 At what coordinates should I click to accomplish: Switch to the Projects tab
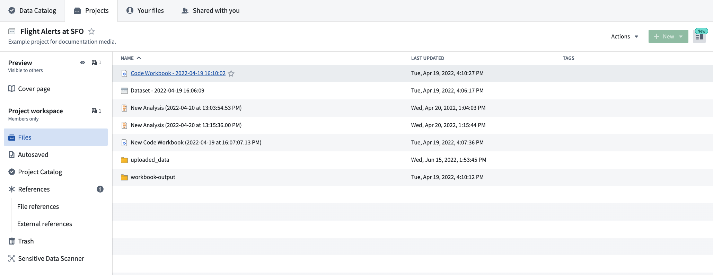click(x=91, y=11)
